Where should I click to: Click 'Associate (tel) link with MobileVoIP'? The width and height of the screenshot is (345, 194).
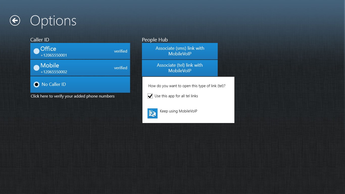(x=180, y=68)
